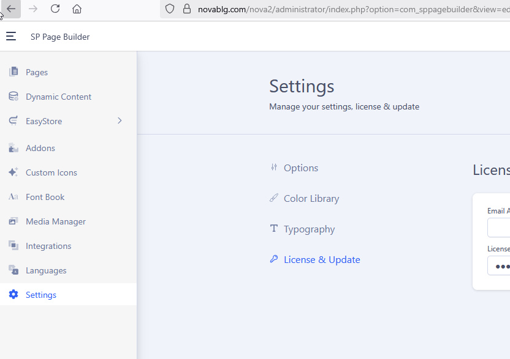510x359 pixels.
Task: Click the Custom Icons sparkle icon
Action: pos(13,172)
